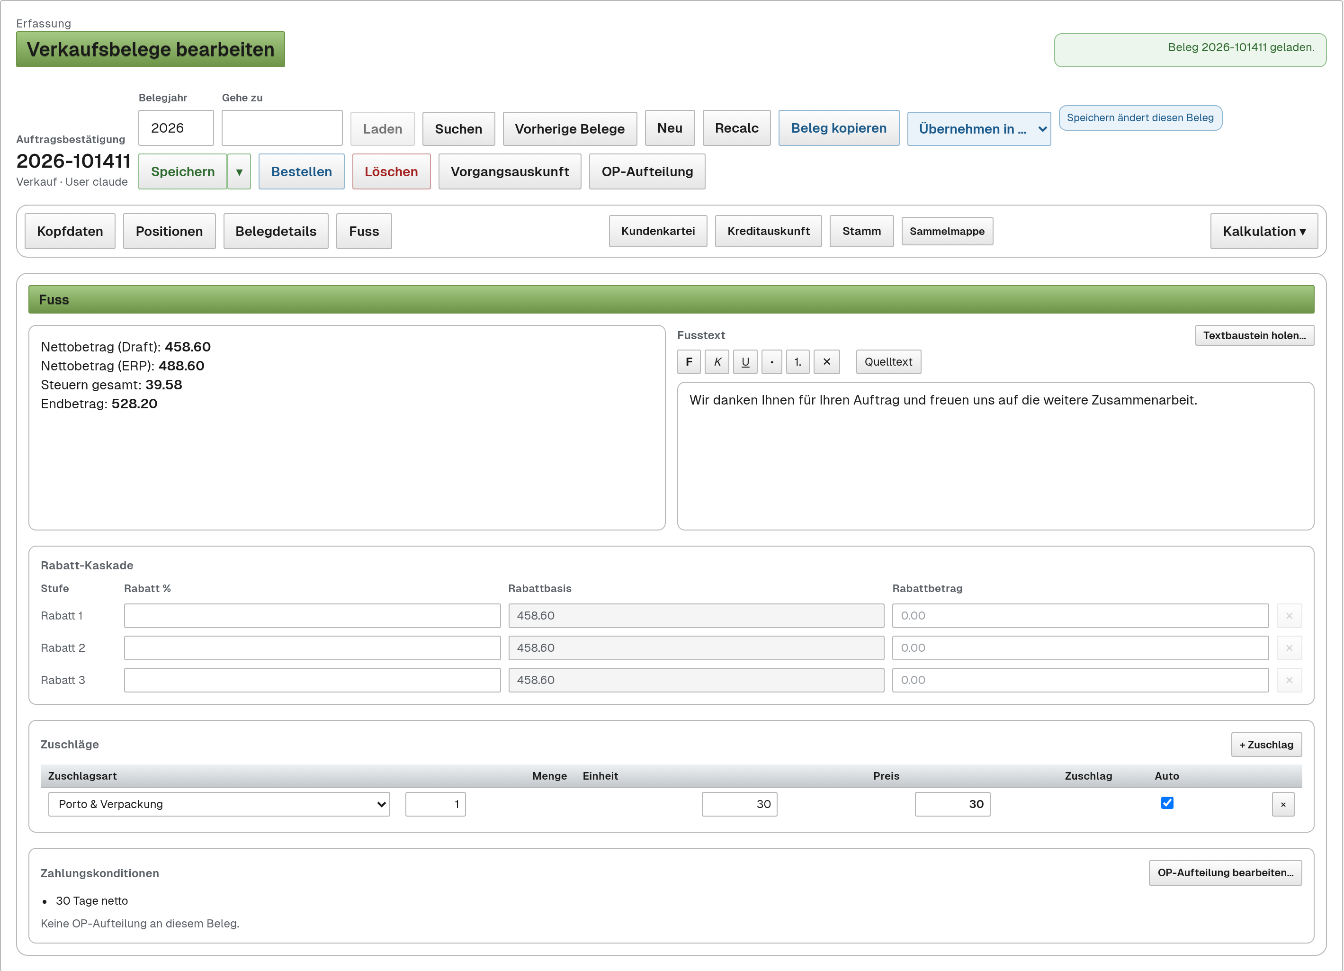Click the Beleg kopieren button
This screenshot has height=971, width=1344.
839,128
